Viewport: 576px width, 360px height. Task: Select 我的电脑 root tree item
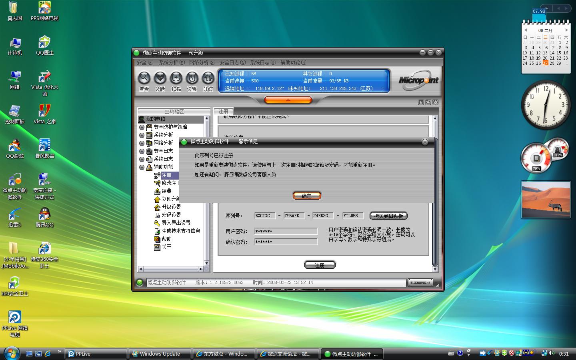pyautogui.click(x=156, y=119)
